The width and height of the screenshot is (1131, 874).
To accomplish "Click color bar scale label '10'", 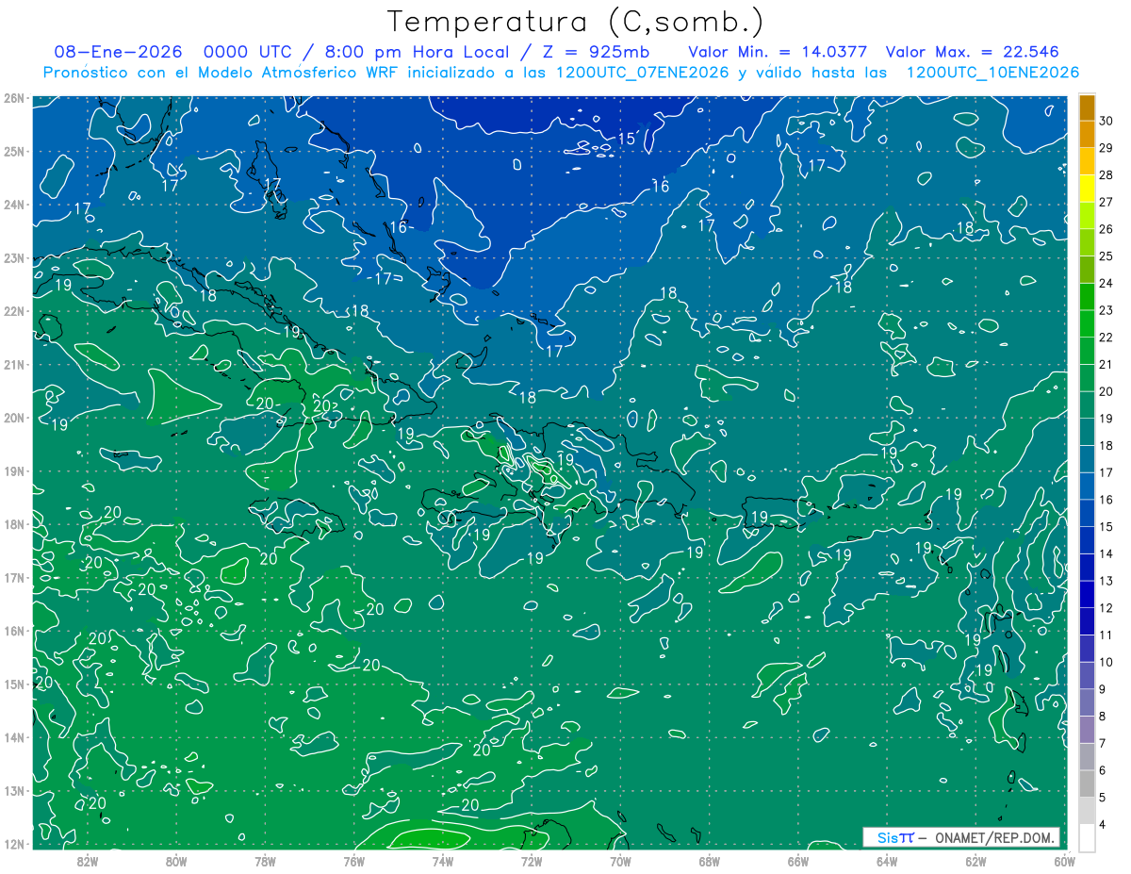I will (x=1106, y=662).
